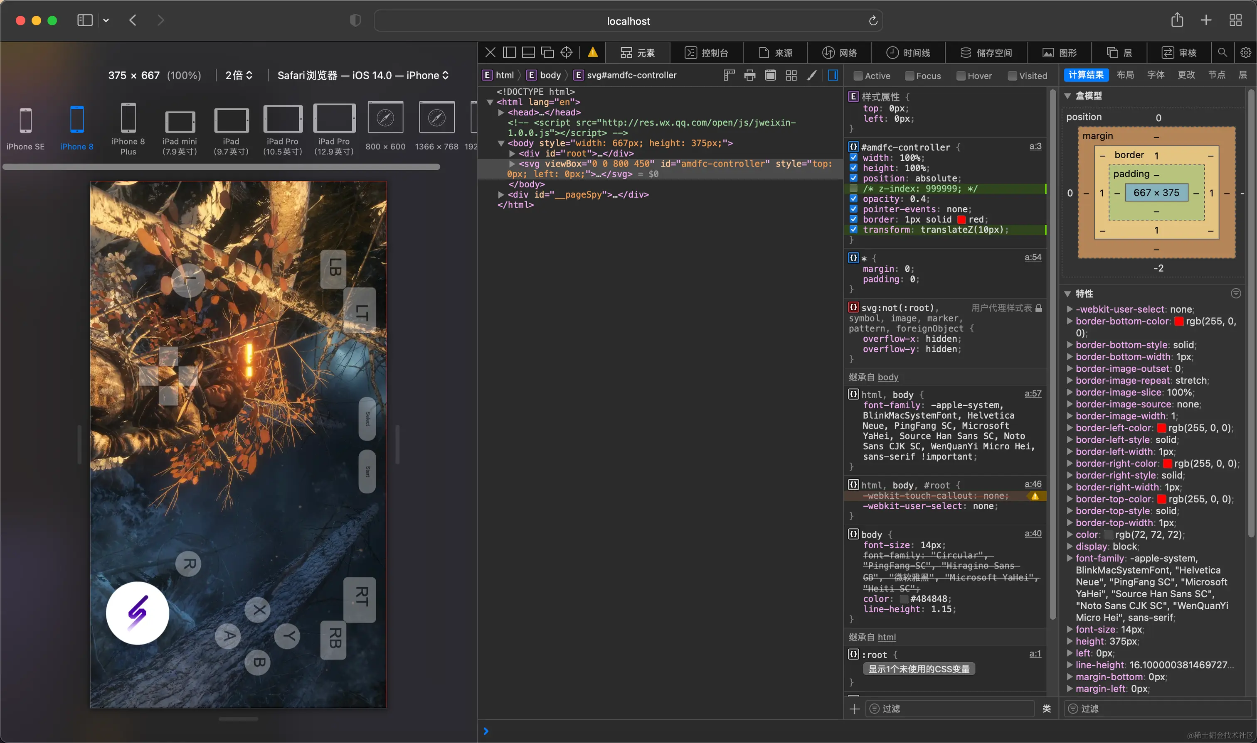This screenshot has height=743, width=1257.
Task: Enable the commented z-index property checkbox
Action: (x=854, y=189)
